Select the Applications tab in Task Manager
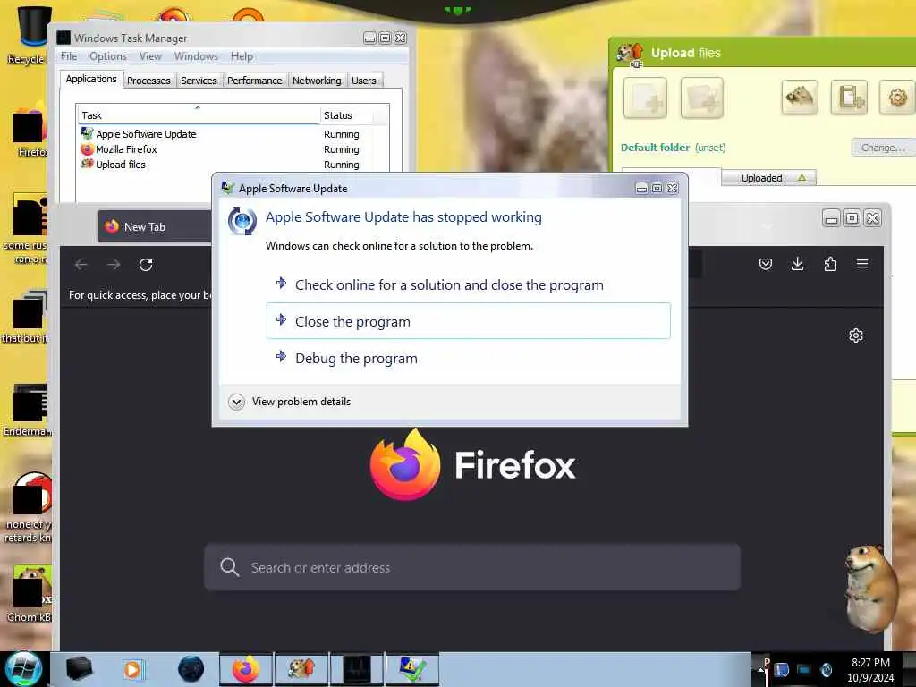 (91, 79)
